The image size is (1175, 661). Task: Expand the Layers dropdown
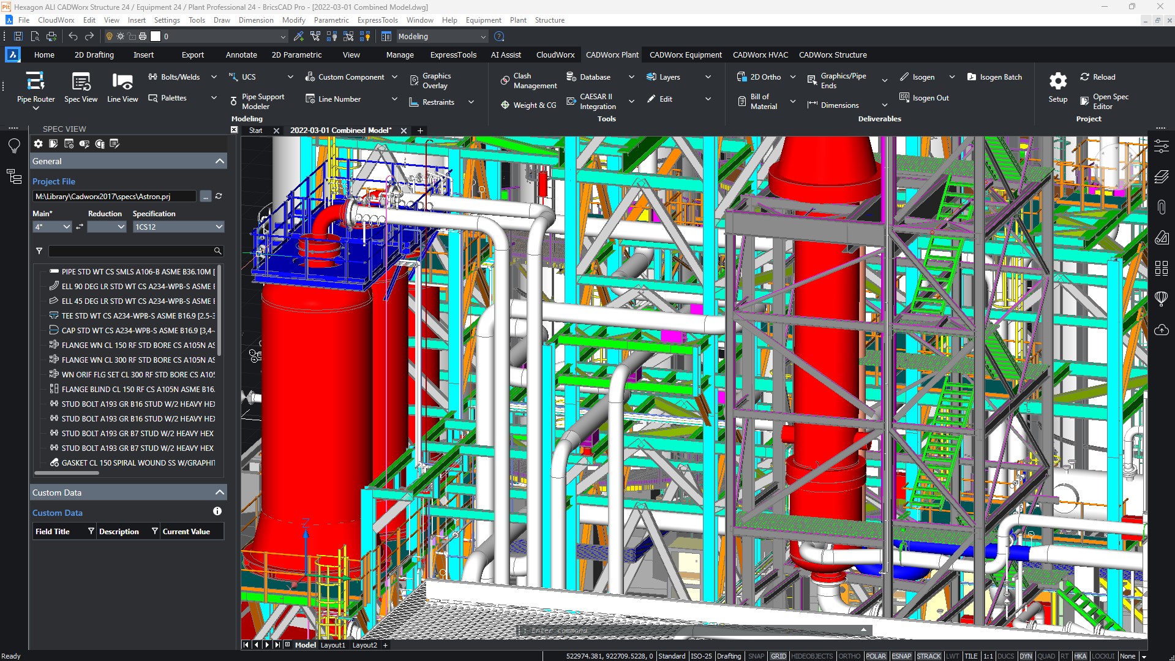[x=708, y=77]
